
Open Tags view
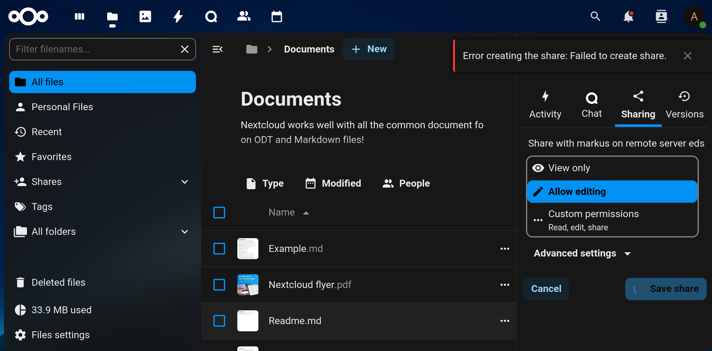103,207
